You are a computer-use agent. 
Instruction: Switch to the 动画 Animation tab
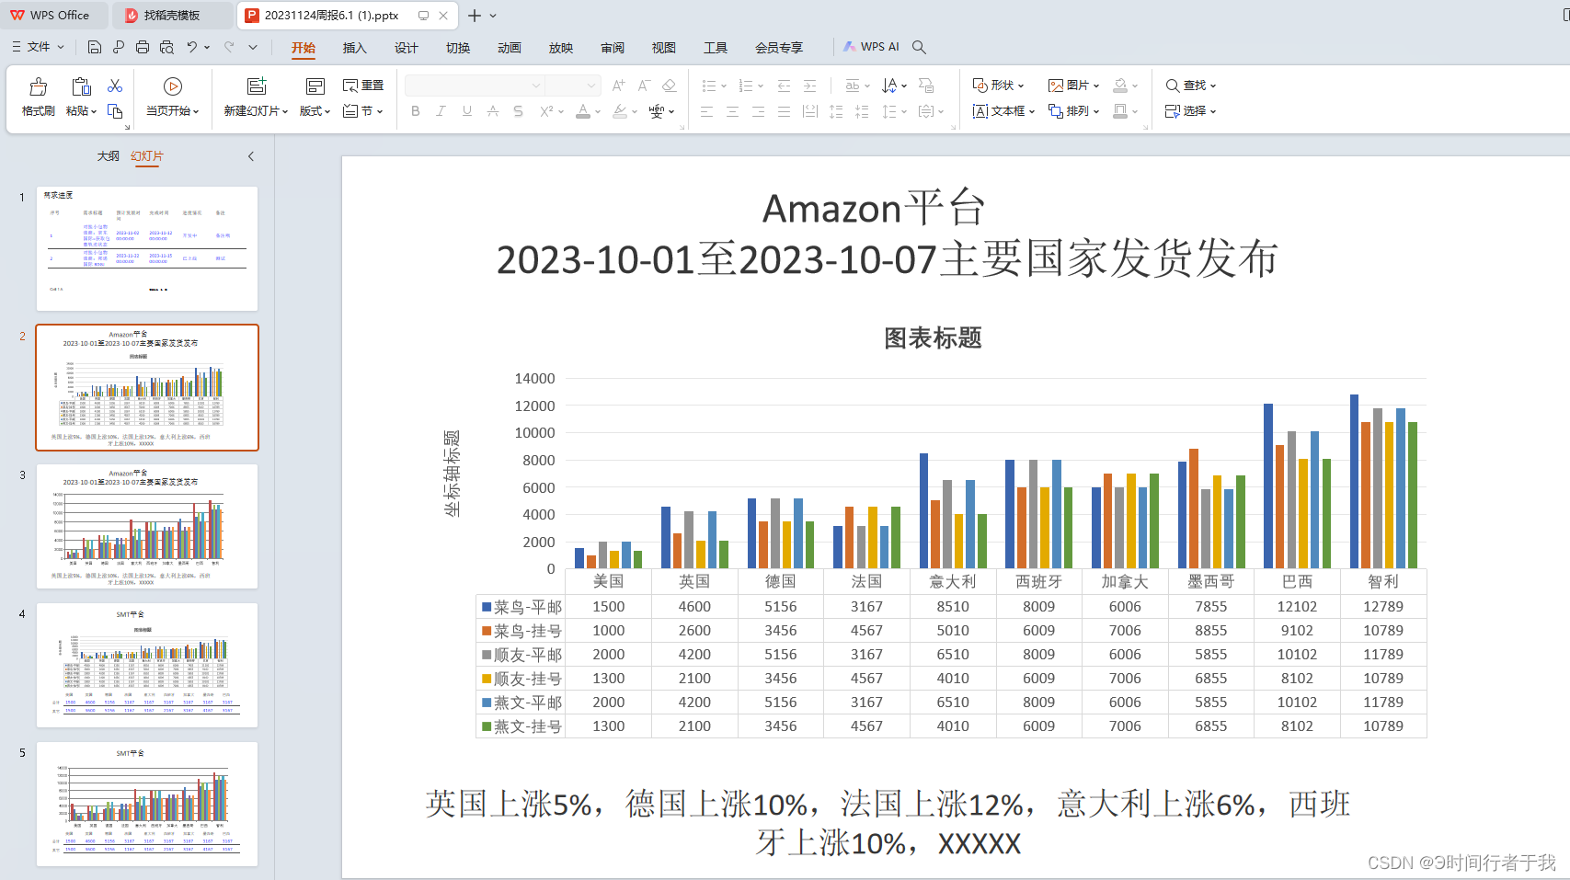[x=510, y=48]
